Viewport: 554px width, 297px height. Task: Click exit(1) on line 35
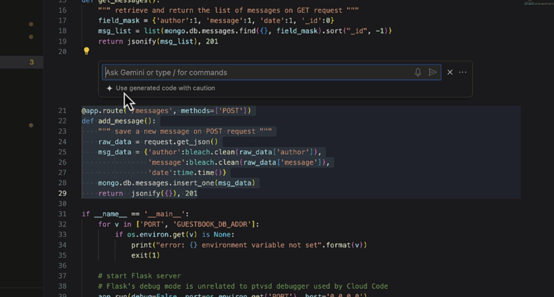click(x=145, y=255)
